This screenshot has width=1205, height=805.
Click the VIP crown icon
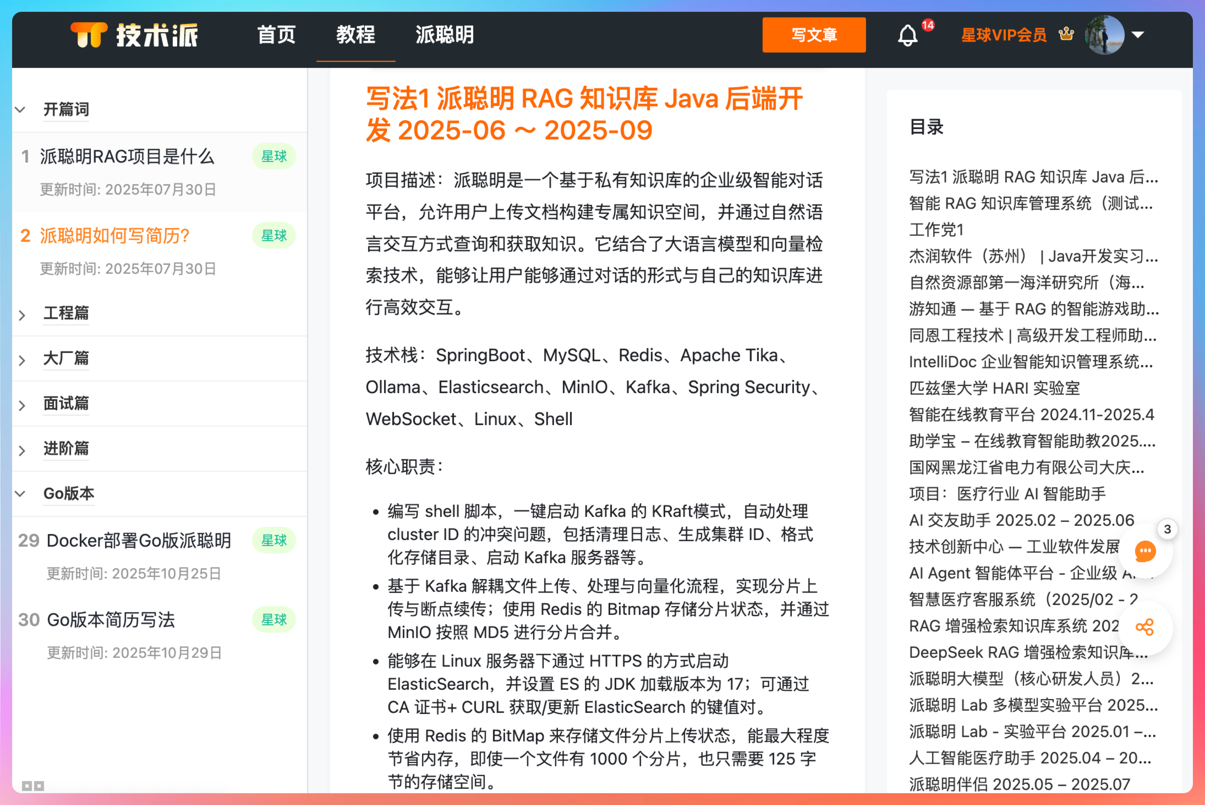[x=1066, y=34]
